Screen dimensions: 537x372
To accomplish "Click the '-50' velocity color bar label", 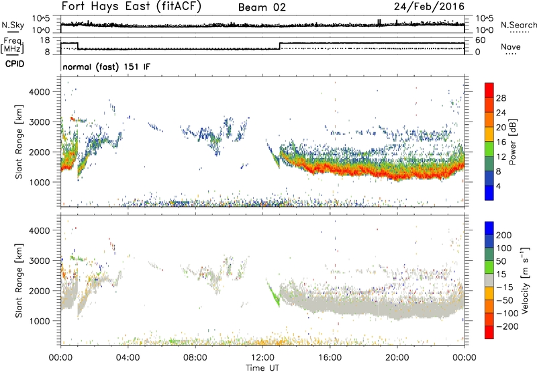I will click(x=505, y=300).
